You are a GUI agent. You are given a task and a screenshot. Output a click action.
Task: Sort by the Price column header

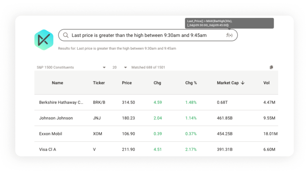point(127,83)
